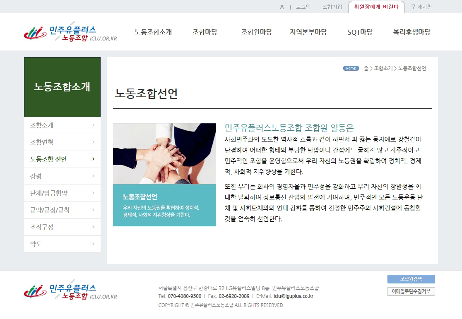Open the 복리후생마당 main menu
The height and width of the screenshot is (319, 462).
click(412, 32)
